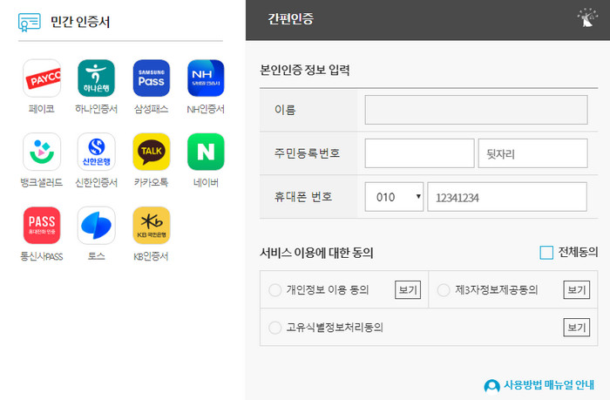The image size is (610, 400).
Task: Click the 토스 label
Action: (x=96, y=256)
